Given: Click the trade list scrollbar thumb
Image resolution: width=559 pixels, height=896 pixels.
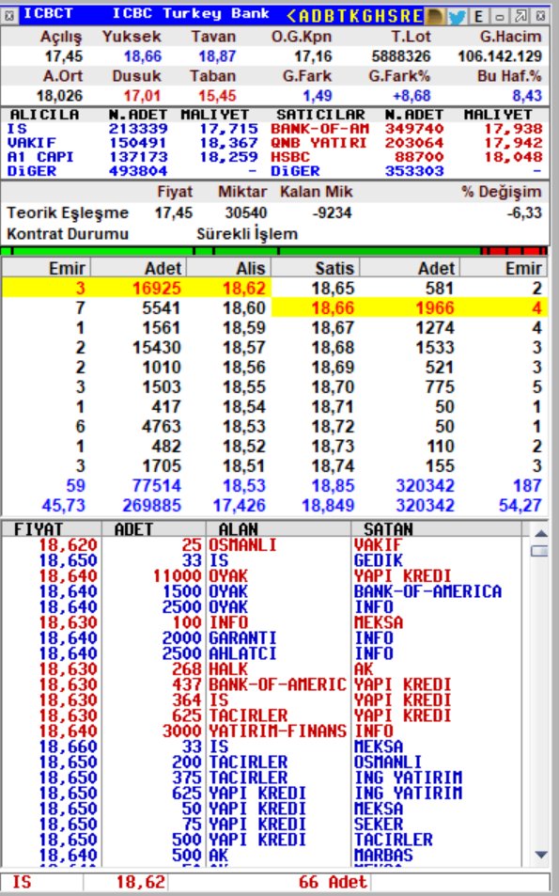Looking at the screenshot, I should (539, 551).
